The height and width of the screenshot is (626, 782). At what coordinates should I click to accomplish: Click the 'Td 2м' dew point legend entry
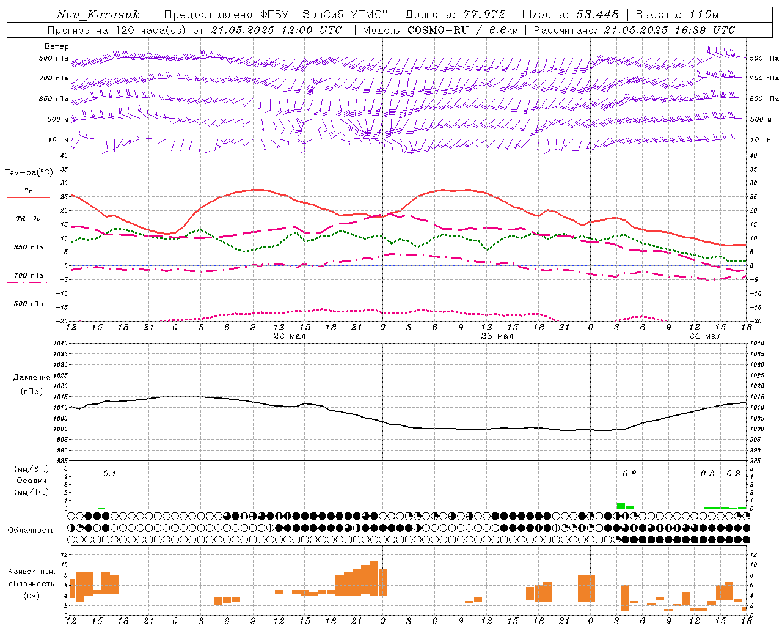[29, 219]
